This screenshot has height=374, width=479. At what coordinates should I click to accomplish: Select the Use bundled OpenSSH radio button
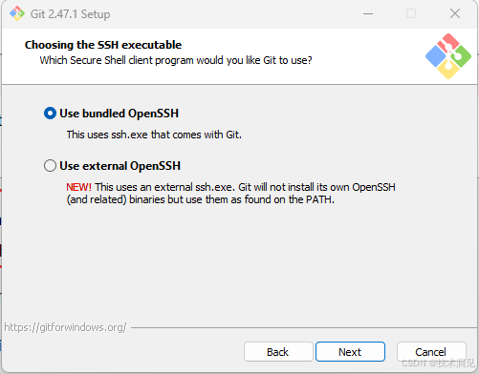pyautogui.click(x=50, y=114)
